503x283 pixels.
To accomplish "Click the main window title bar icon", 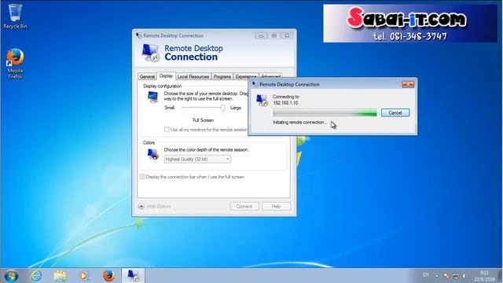I will coord(139,35).
